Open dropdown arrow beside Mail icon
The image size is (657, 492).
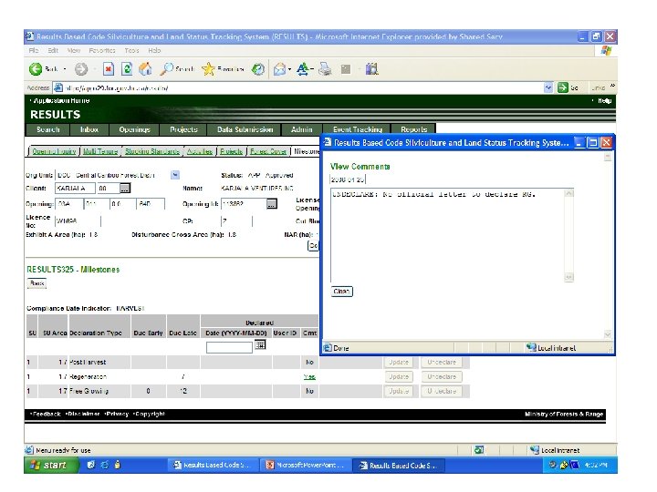(x=289, y=69)
